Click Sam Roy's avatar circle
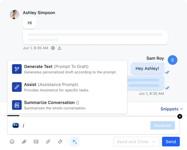187x150 pixels. click(x=173, y=60)
